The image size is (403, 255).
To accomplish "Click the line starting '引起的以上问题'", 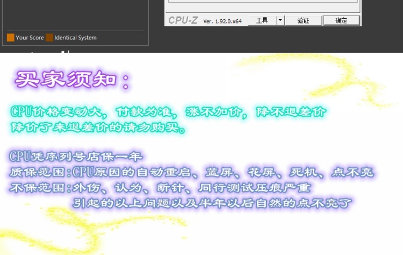I will (212, 203).
